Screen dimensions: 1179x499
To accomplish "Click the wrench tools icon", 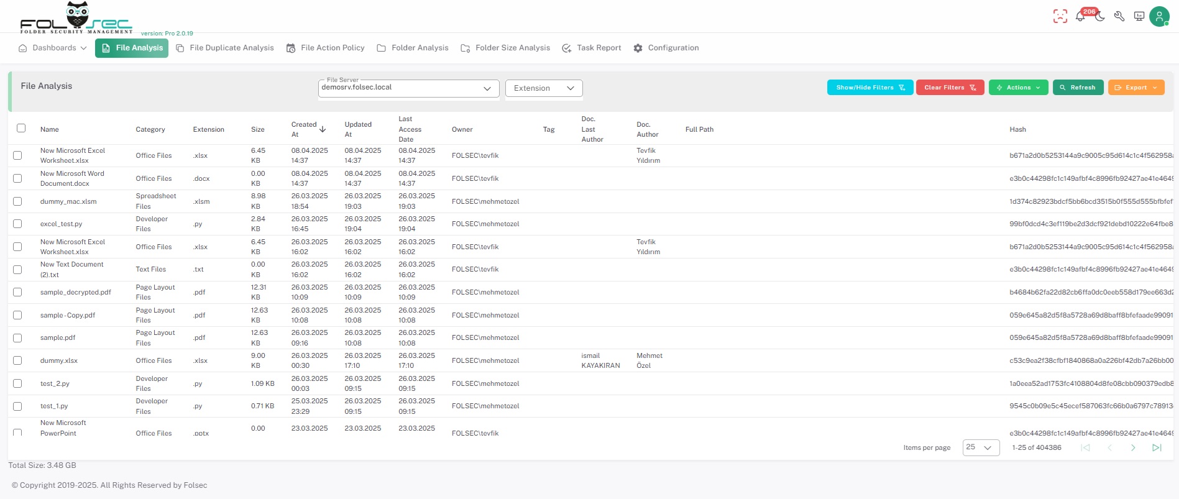I will click(1119, 17).
